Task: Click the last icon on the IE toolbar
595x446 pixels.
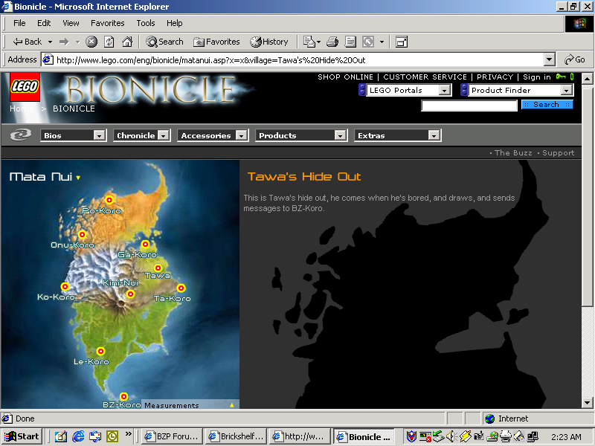Action: point(402,42)
